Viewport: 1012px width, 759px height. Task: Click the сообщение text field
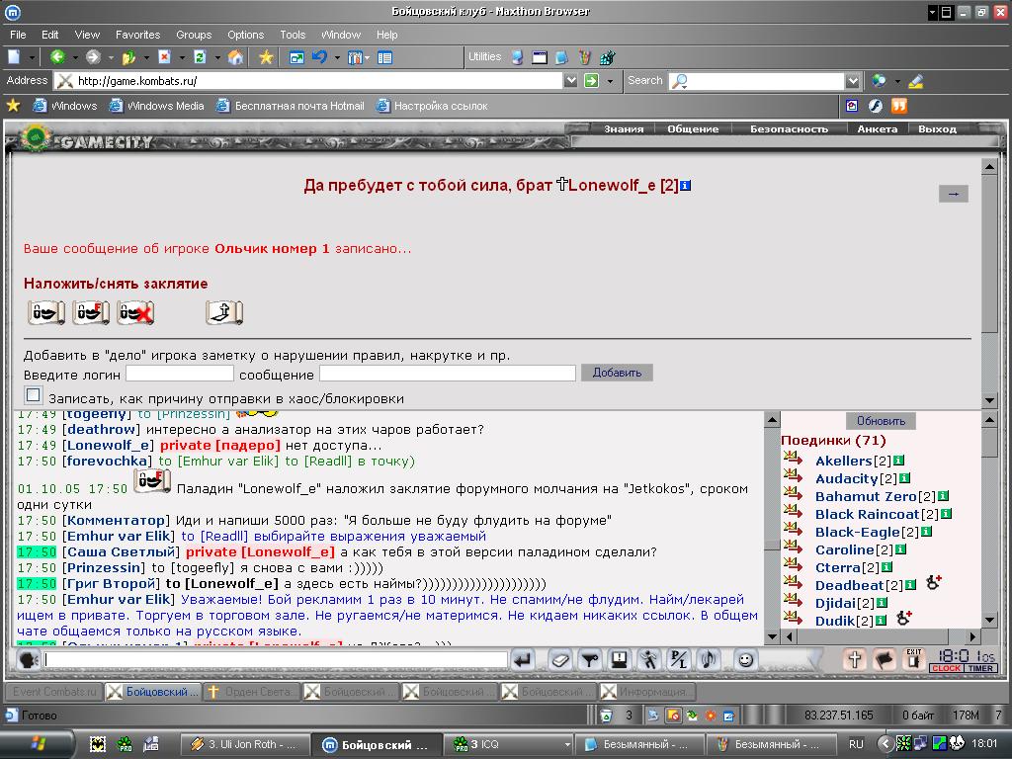coord(448,373)
